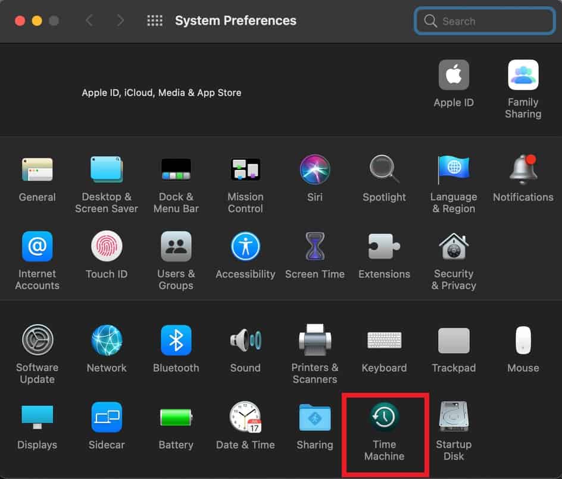Viewport: 562px width, 479px height.
Task: Close the System Preferences window
Action: coord(20,21)
